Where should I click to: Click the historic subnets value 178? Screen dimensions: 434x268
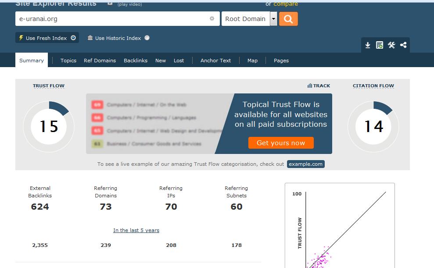pyautogui.click(x=237, y=245)
